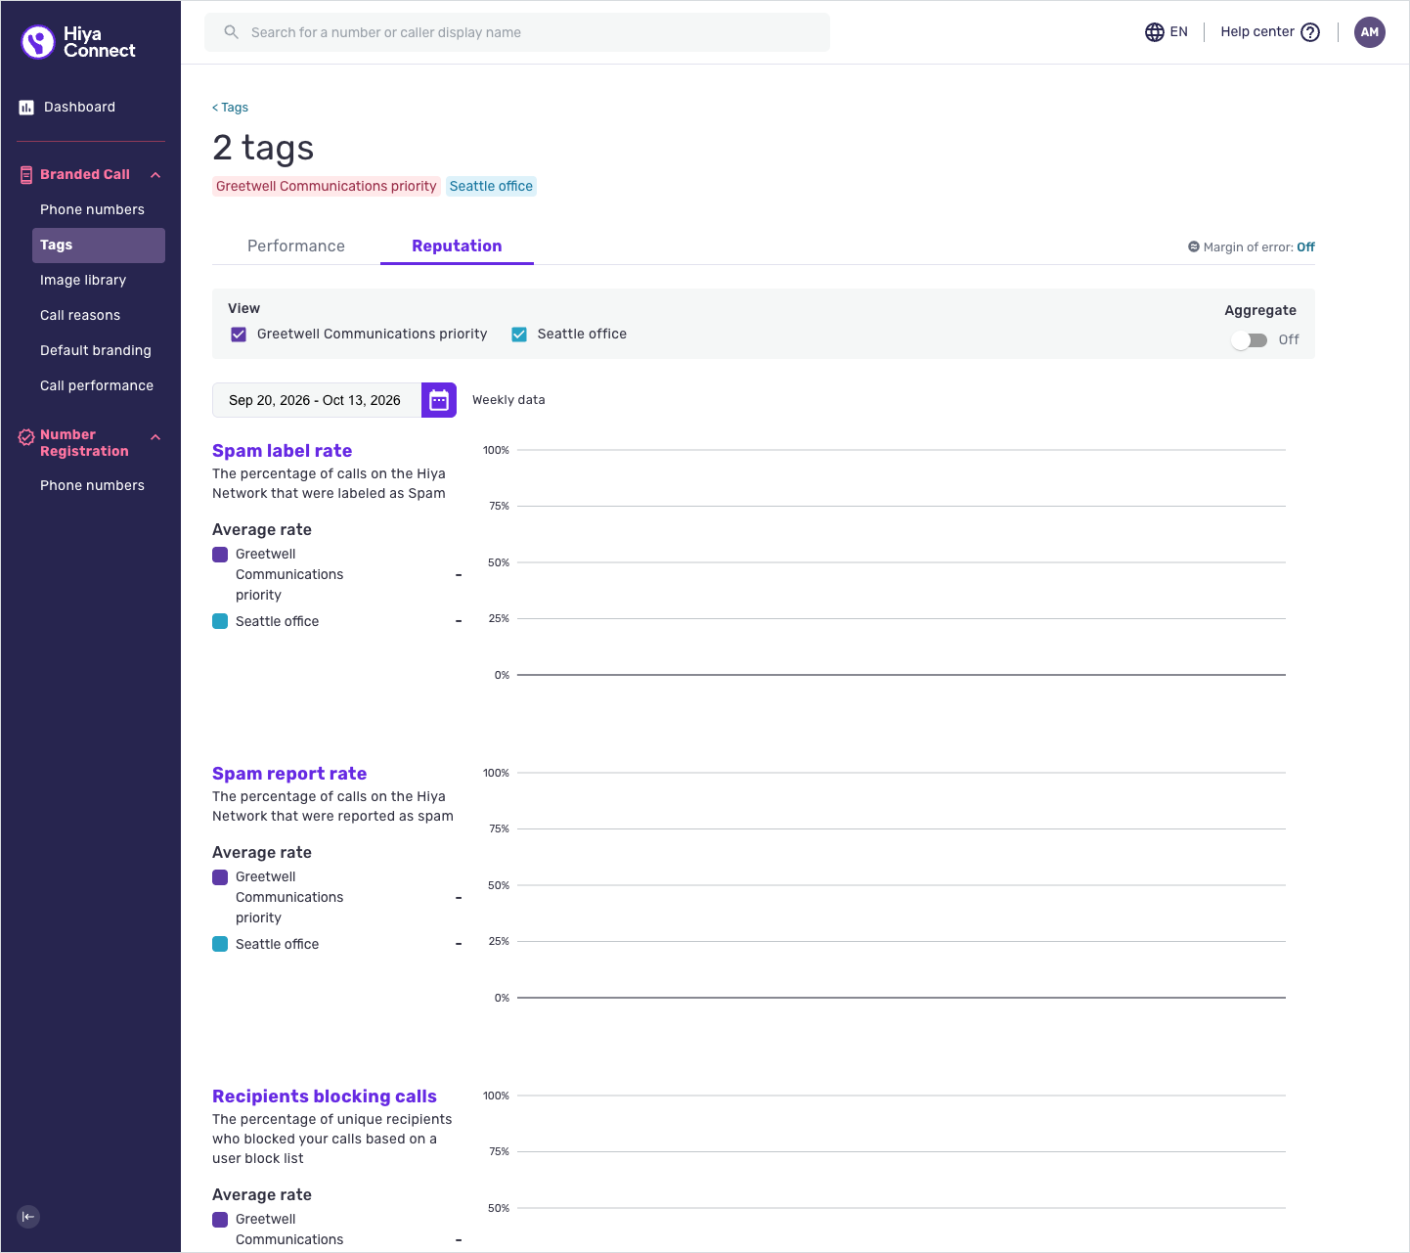Click the Margin of error icon
Viewport: 1410px width, 1253px height.
point(1193,246)
